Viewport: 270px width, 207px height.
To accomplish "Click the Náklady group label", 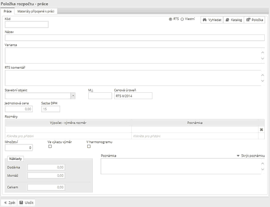I will pos(15,159).
